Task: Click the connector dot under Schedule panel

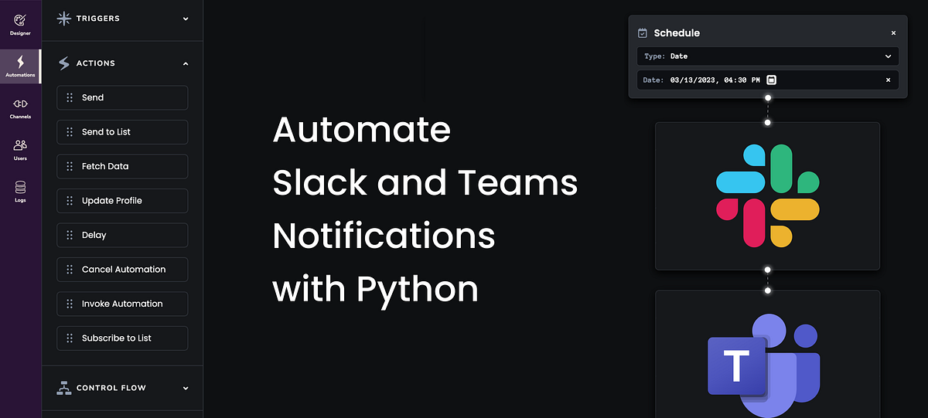Action: [x=768, y=98]
